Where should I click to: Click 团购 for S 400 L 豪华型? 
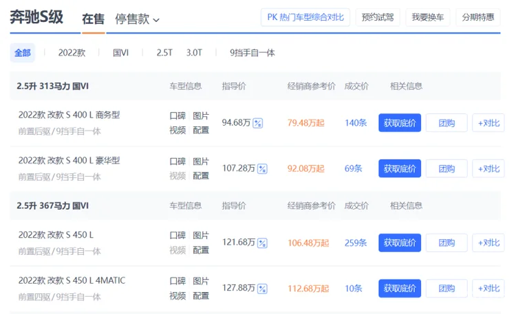447,168
